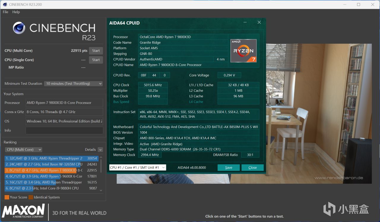Click the L4 Cache link label
The height and width of the screenshot is (222, 380).
196,102
